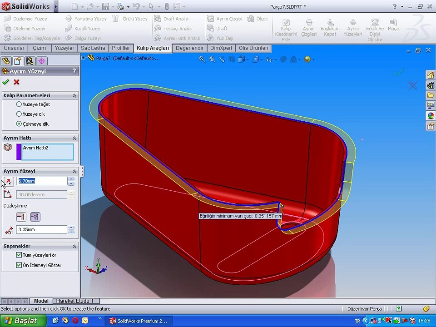This screenshot has width=436, height=327.
Task: Click the Boşlukları Kapat command
Action: [330, 28]
